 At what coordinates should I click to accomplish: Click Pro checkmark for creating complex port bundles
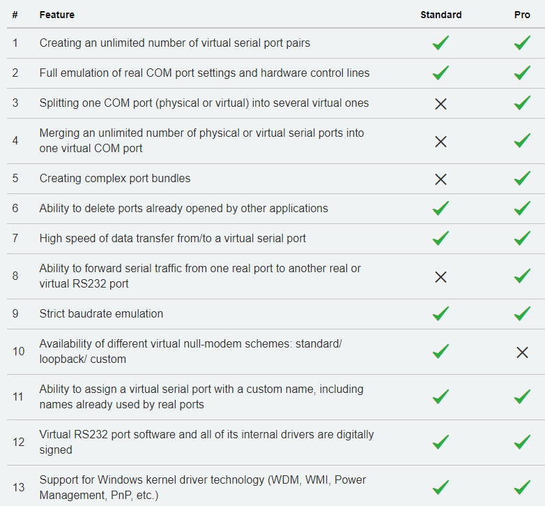[x=522, y=178]
